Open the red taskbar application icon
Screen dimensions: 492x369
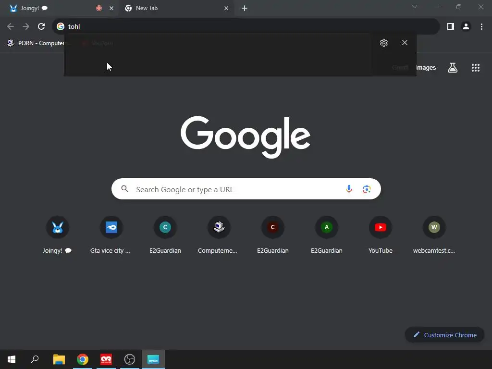[x=106, y=359]
